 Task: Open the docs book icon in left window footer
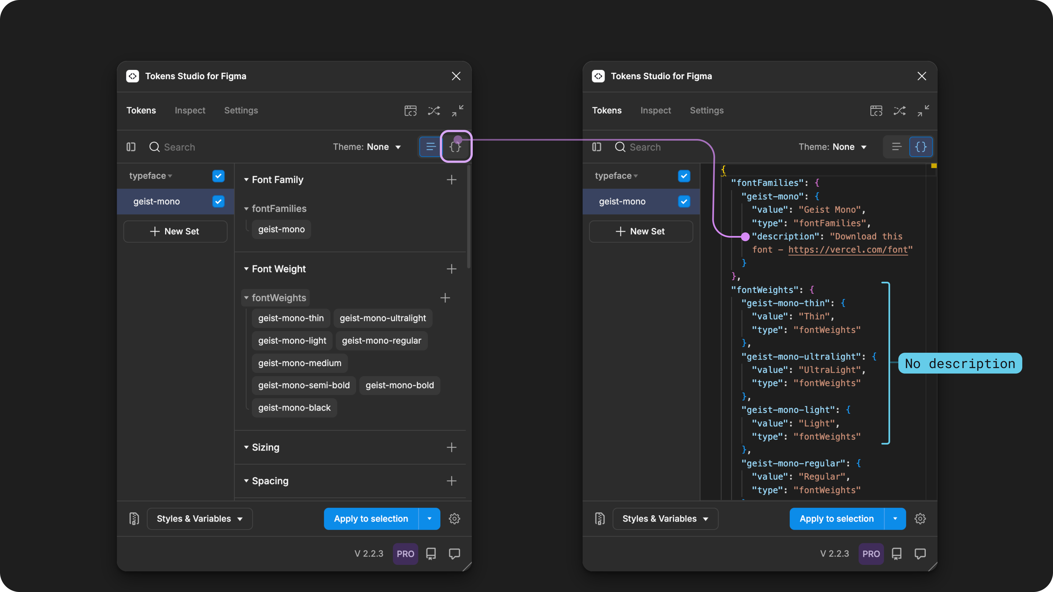pyautogui.click(x=431, y=554)
